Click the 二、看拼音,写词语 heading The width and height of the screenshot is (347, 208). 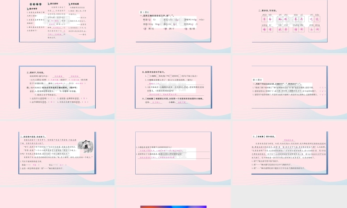268,10
